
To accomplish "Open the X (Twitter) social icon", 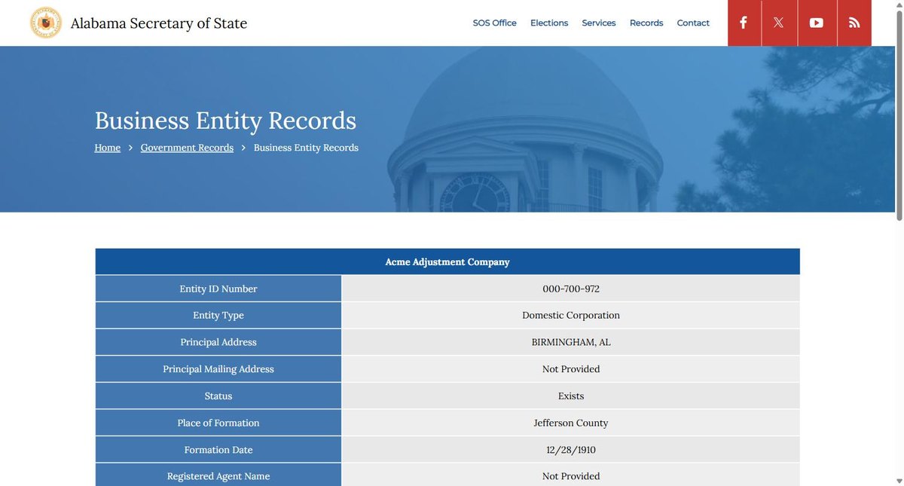I will point(779,23).
